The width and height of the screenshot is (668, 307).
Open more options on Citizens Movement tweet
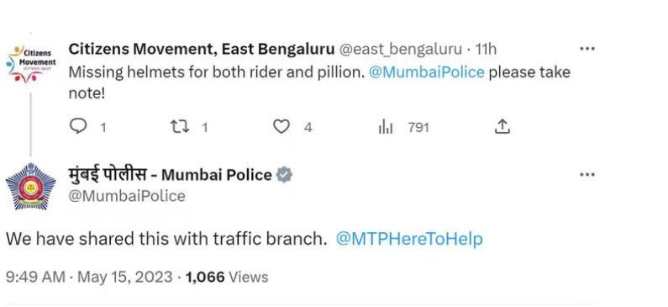pos(587,49)
